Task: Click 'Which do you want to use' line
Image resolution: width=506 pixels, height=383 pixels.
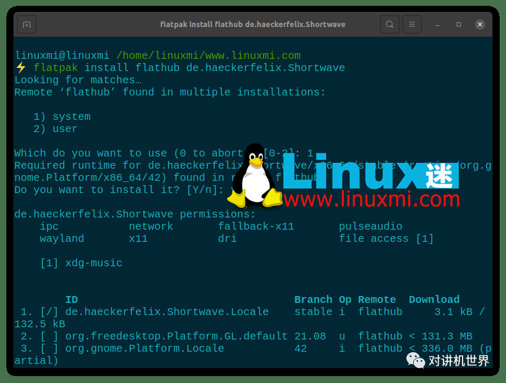Action: point(163,153)
